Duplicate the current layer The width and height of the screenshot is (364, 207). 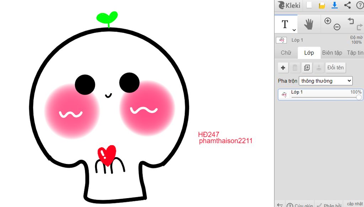click(x=307, y=68)
